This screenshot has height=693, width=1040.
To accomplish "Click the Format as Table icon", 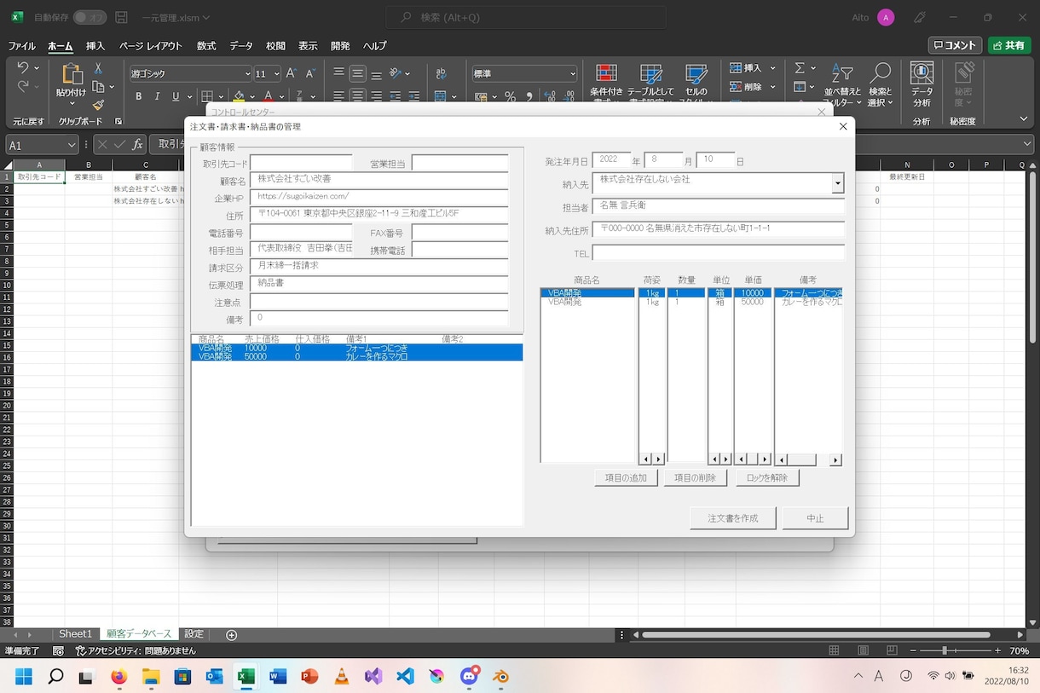I will click(x=651, y=75).
